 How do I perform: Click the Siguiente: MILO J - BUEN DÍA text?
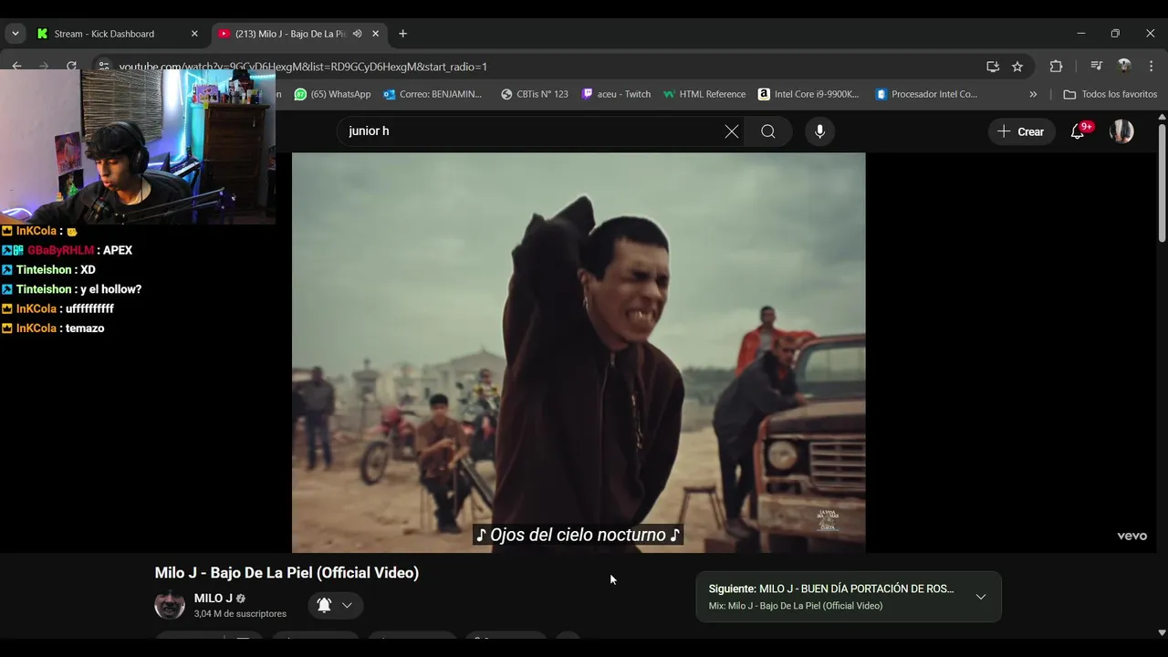pyautogui.click(x=830, y=589)
